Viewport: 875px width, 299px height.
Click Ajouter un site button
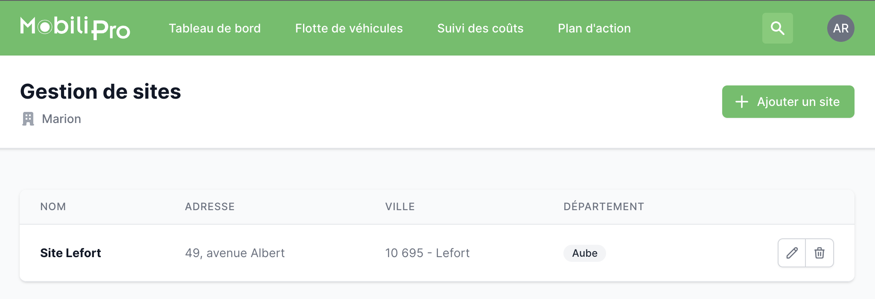pyautogui.click(x=788, y=102)
